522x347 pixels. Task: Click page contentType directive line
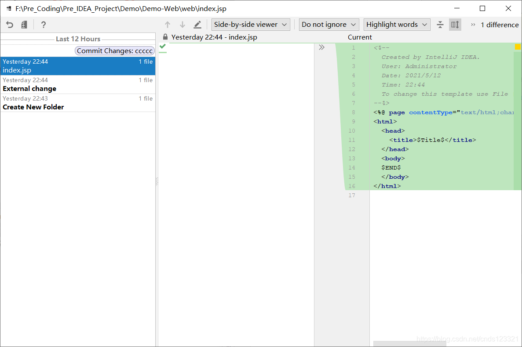[443, 112]
